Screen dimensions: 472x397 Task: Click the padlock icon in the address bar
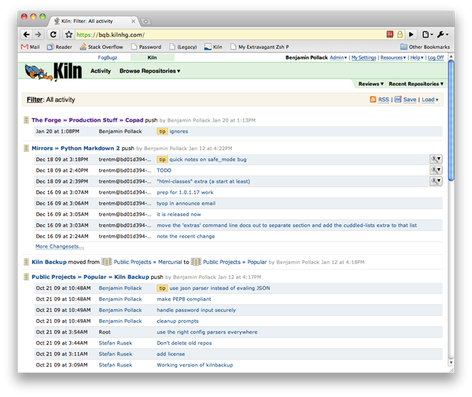400,35
